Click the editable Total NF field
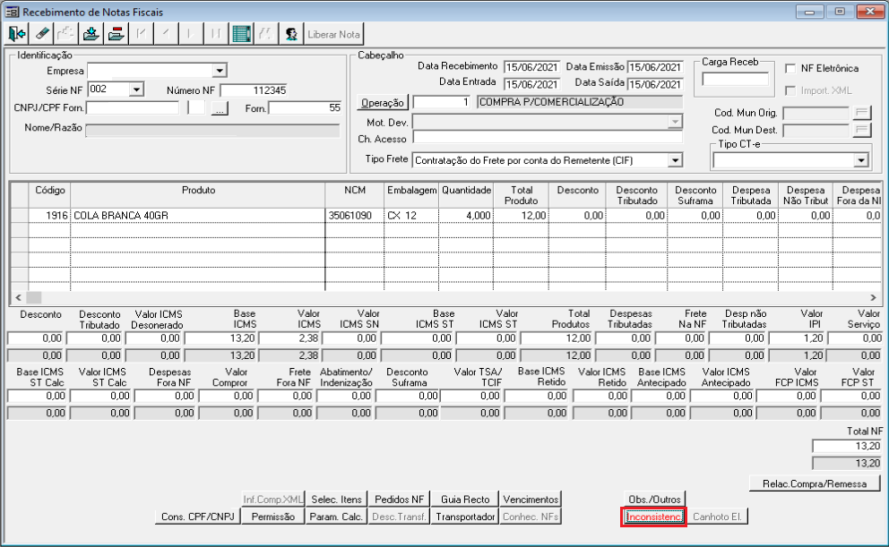This screenshot has width=889, height=547. [x=847, y=446]
